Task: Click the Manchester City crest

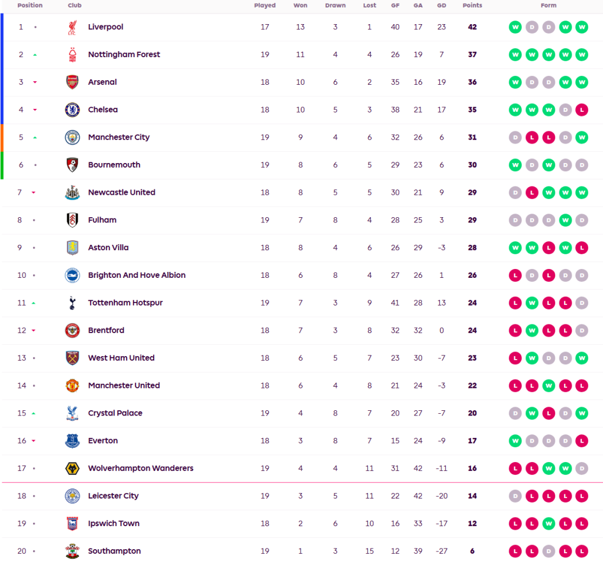Action: (x=72, y=138)
